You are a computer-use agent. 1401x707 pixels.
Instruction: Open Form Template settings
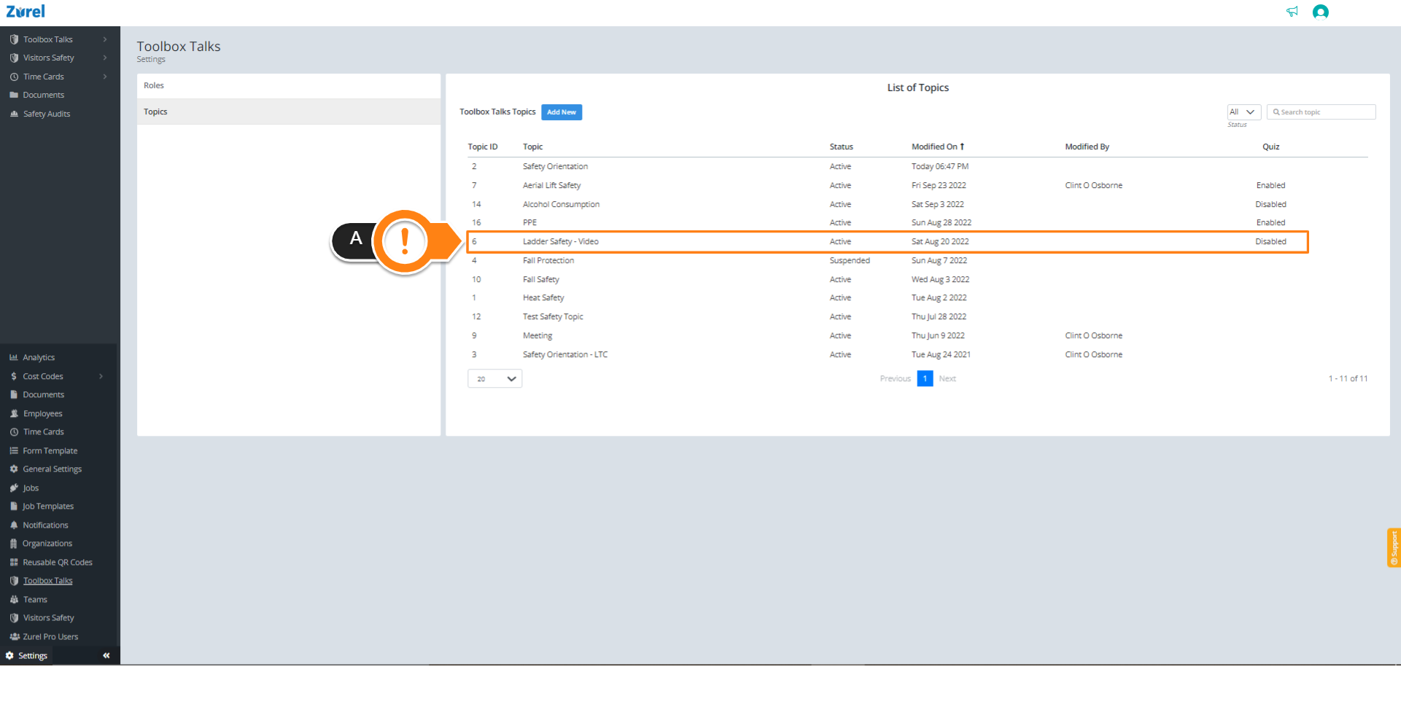[x=50, y=450]
